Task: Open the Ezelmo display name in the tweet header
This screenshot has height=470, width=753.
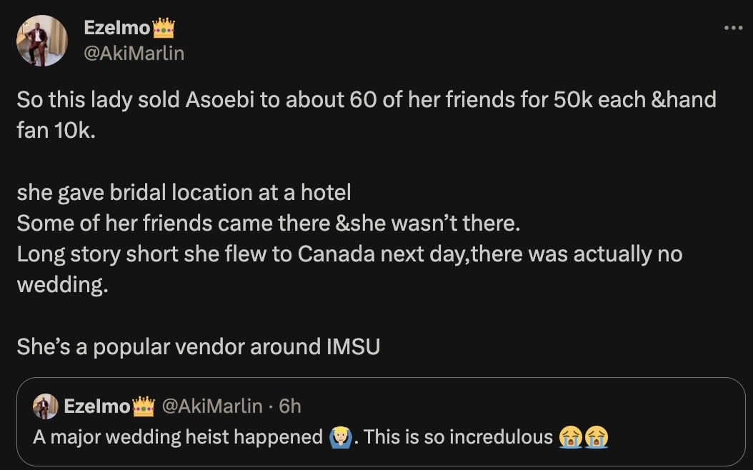Action: [x=116, y=28]
